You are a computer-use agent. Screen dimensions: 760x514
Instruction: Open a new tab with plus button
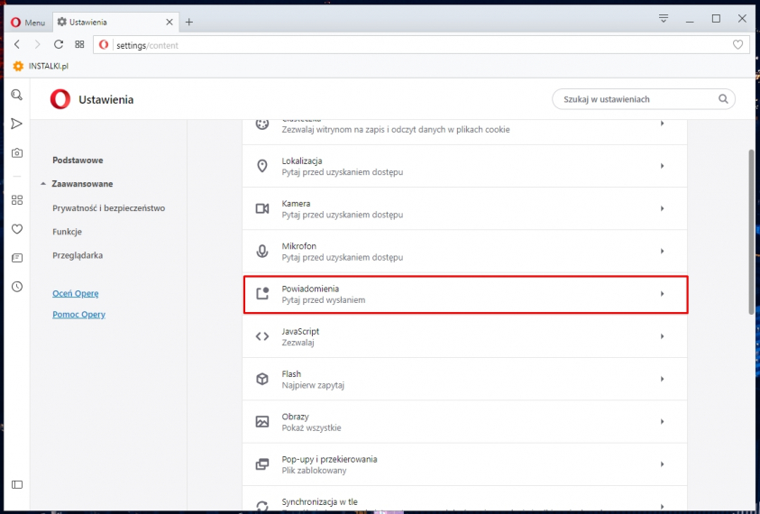pyautogui.click(x=189, y=22)
